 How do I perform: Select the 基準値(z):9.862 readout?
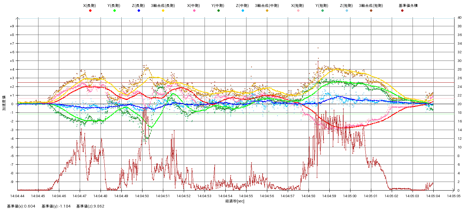point(90,206)
